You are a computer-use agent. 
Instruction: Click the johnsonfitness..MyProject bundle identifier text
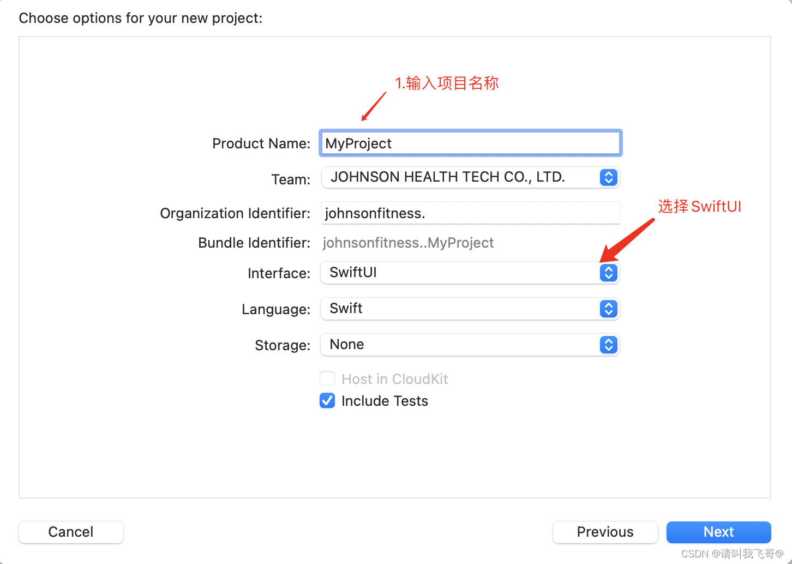[x=408, y=243]
